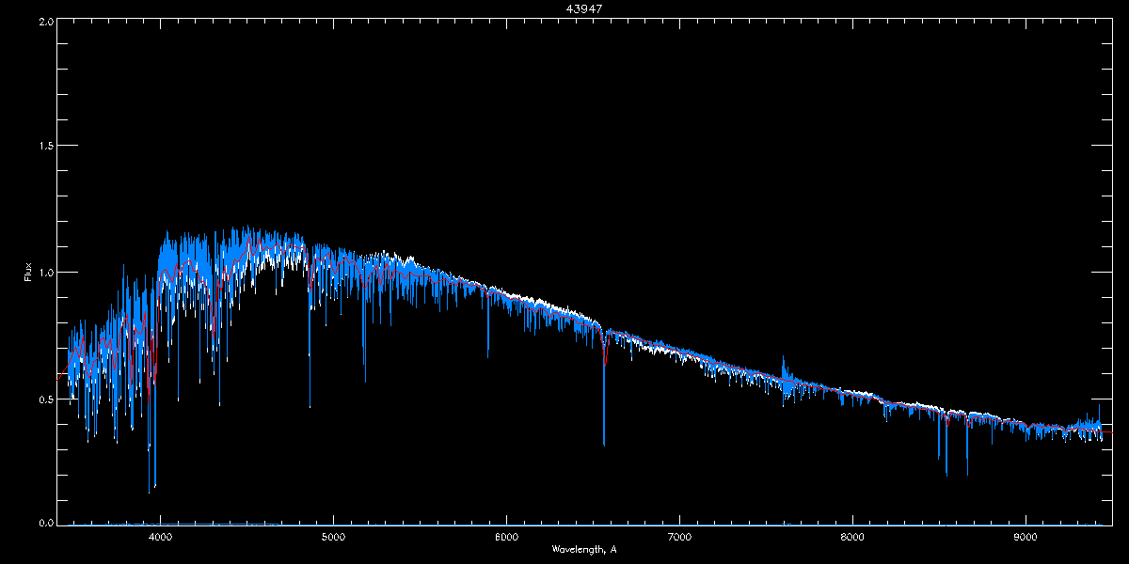Select the Wavelength, A x-axis label
Viewport: 1129px width, 564px height.
[x=584, y=550]
